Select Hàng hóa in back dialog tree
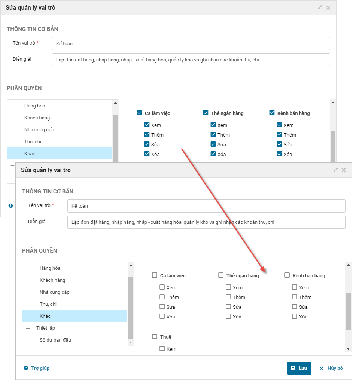The image size is (353, 381). 60,106
